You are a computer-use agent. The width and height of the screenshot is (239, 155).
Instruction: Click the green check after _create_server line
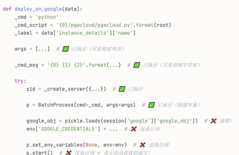(x=122, y=89)
